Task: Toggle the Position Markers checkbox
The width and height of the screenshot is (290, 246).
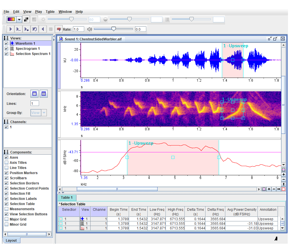Action: pyautogui.click(x=7, y=173)
